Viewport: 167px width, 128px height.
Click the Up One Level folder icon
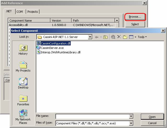tap(105, 37)
